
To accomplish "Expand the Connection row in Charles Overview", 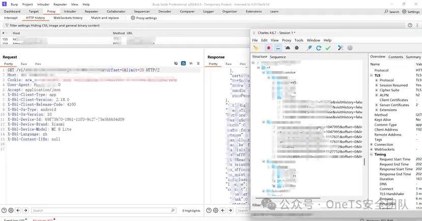I will tap(372, 144).
